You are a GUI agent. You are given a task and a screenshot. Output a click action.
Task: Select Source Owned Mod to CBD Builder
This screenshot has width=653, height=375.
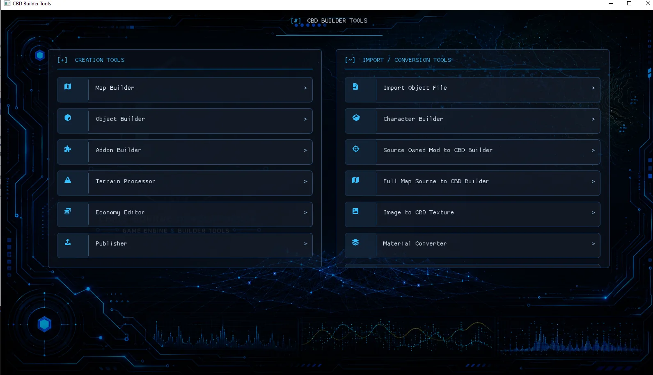tap(472, 152)
